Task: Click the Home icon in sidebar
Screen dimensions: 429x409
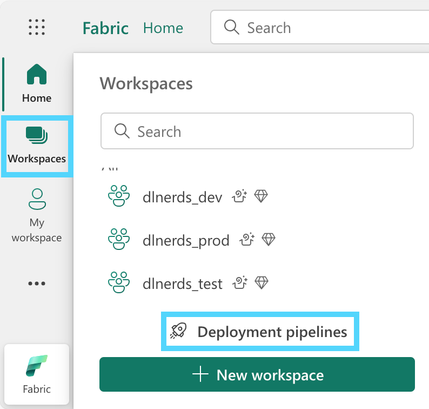Action: (x=37, y=74)
